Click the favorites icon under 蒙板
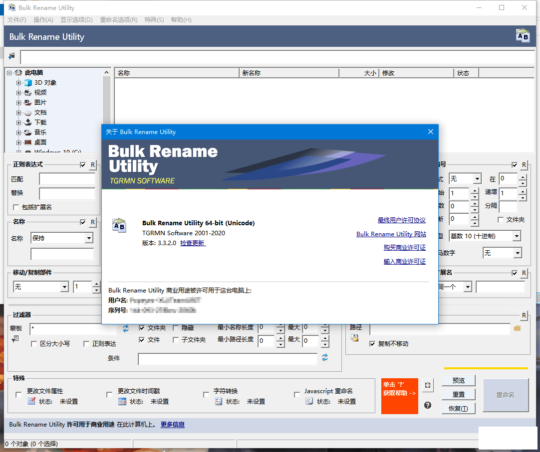This screenshot has width=540, height=452. [15, 339]
